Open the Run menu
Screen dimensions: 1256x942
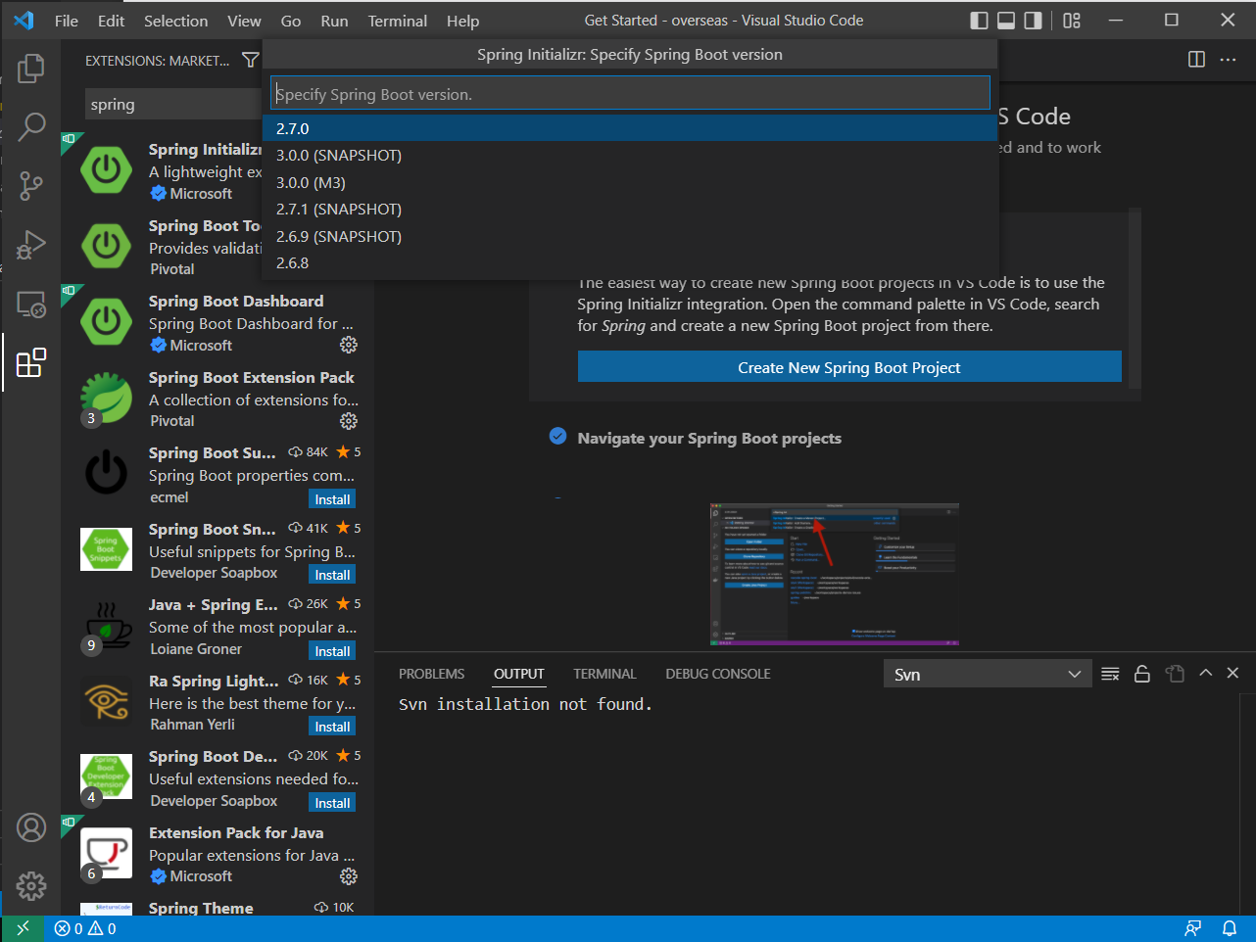334,21
